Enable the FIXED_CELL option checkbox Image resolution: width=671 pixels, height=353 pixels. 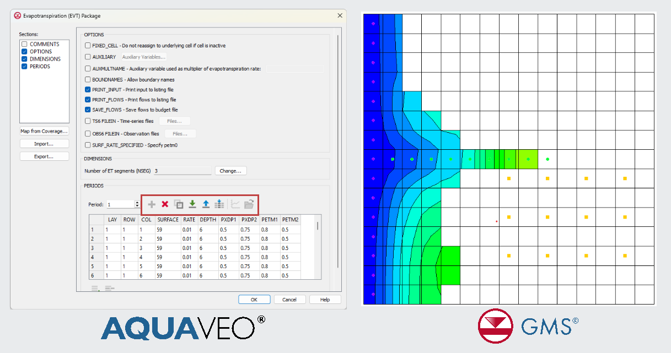coord(88,46)
